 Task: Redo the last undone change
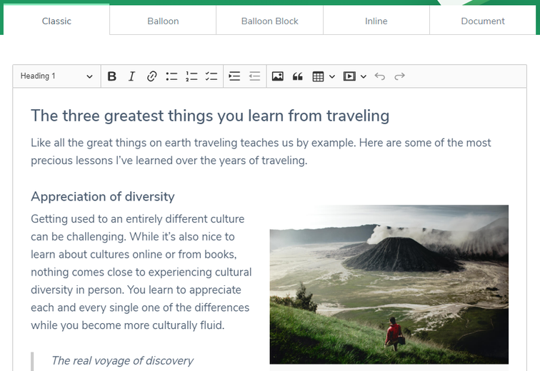tap(399, 76)
